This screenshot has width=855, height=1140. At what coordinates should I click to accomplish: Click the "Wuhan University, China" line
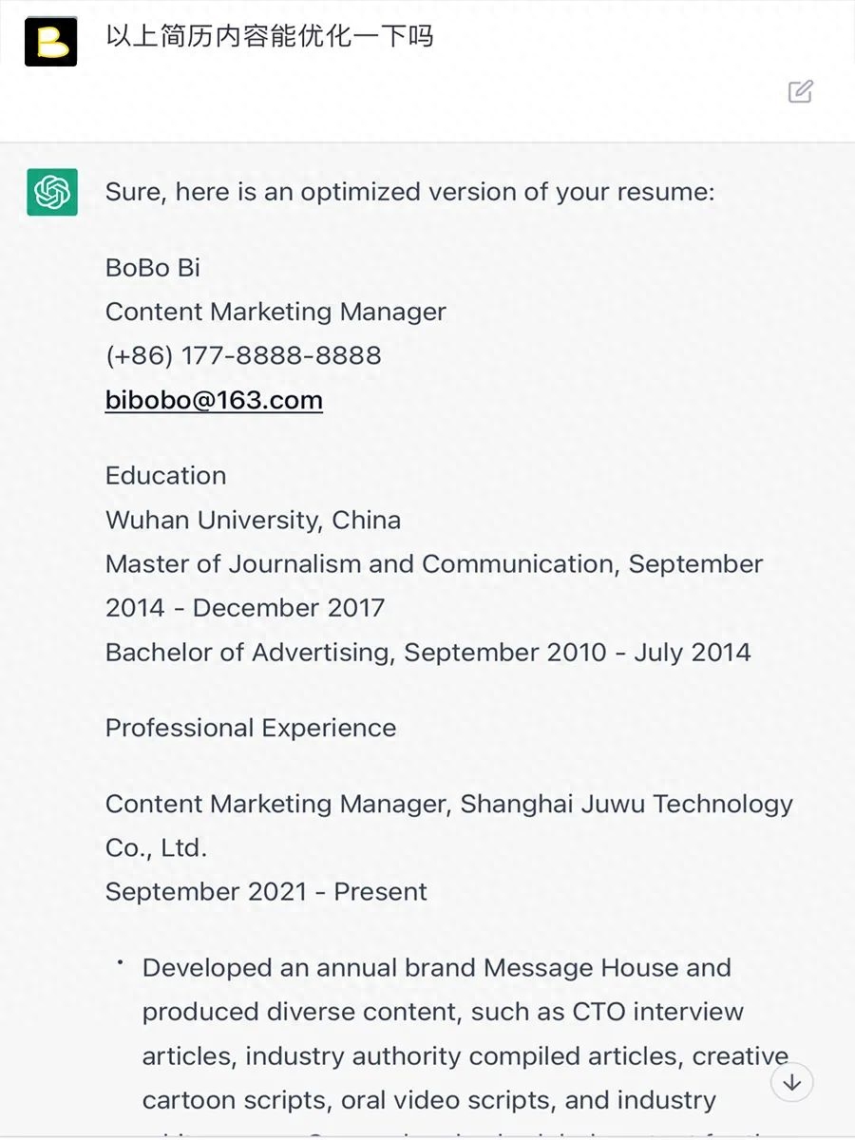click(253, 520)
